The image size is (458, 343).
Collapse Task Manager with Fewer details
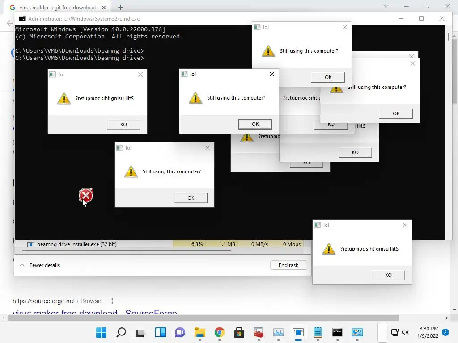pyautogui.click(x=40, y=265)
